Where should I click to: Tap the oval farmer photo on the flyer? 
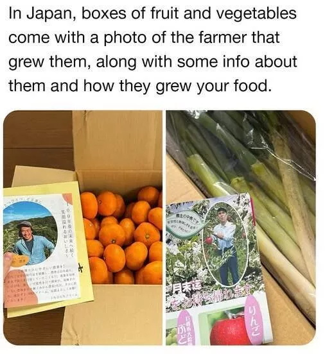tap(225, 244)
